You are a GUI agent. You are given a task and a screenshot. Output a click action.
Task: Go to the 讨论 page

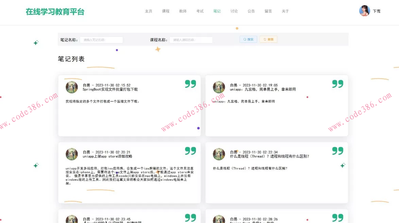click(x=234, y=11)
